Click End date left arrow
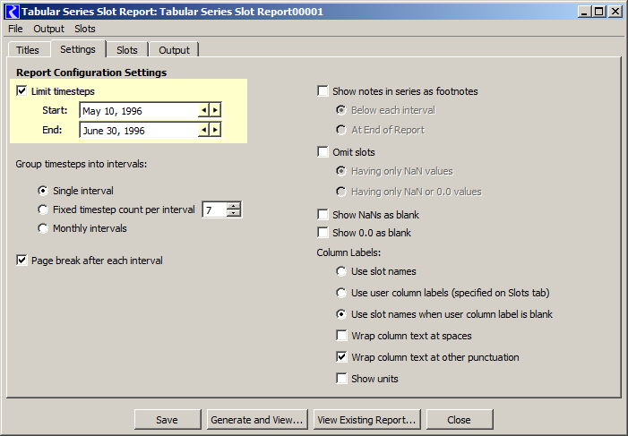The width and height of the screenshot is (628, 436). (x=204, y=130)
